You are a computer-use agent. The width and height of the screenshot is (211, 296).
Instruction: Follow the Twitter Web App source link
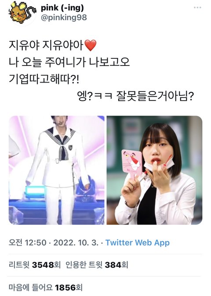click(137, 242)
